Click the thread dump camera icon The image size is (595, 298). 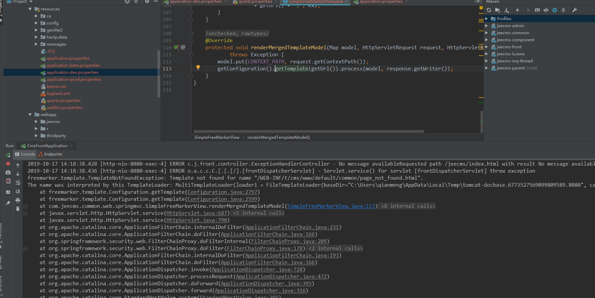(x=8, y=172)
